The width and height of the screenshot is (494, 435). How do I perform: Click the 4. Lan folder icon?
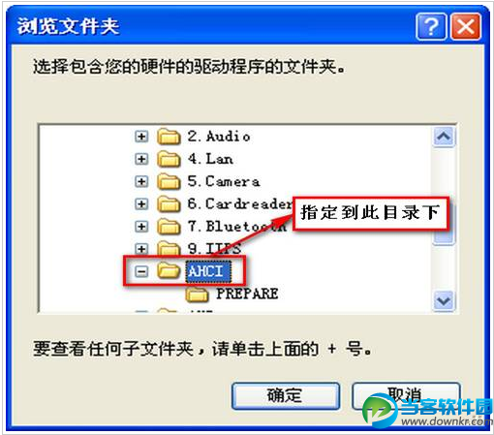169,159
